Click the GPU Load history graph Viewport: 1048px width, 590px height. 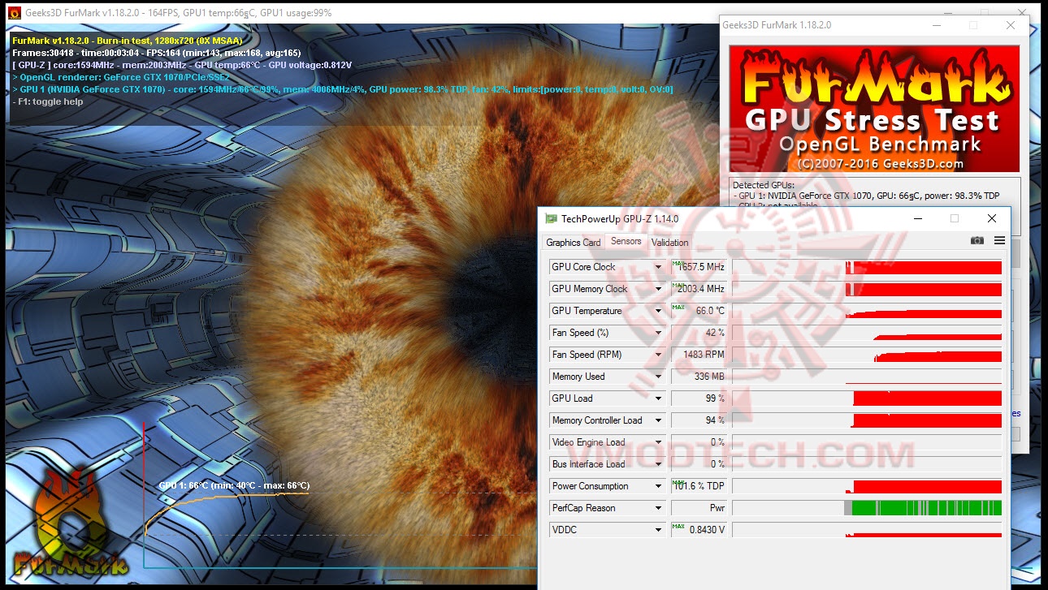[x=867, y=398]
